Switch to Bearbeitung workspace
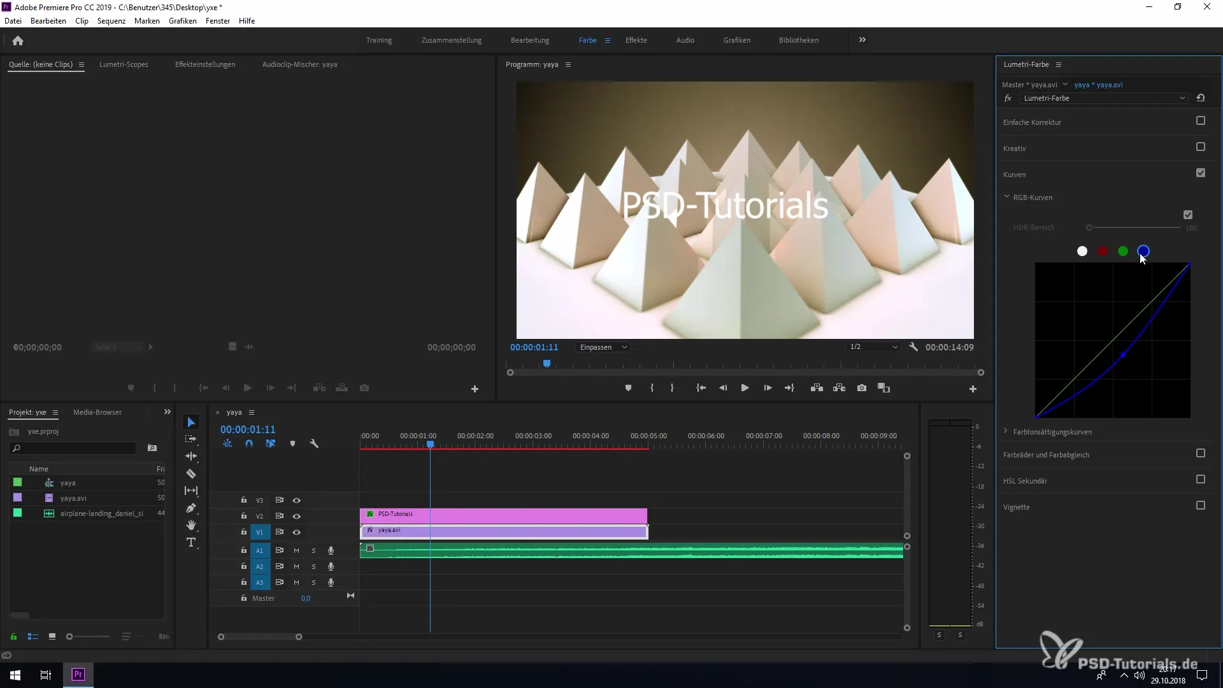The height and width of the screenshot is (688, 1223). pos(530,40)
